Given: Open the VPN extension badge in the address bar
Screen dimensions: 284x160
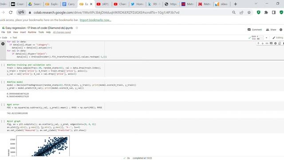Looking at the screenshot, I should 21,12.
